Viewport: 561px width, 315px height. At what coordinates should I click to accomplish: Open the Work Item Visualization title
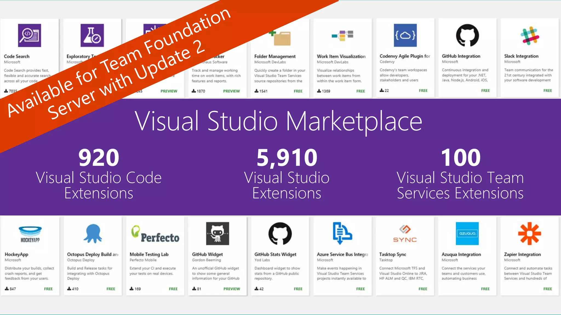[341, 56]
